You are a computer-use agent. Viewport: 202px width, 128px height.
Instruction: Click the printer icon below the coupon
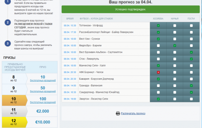point(118,113)
